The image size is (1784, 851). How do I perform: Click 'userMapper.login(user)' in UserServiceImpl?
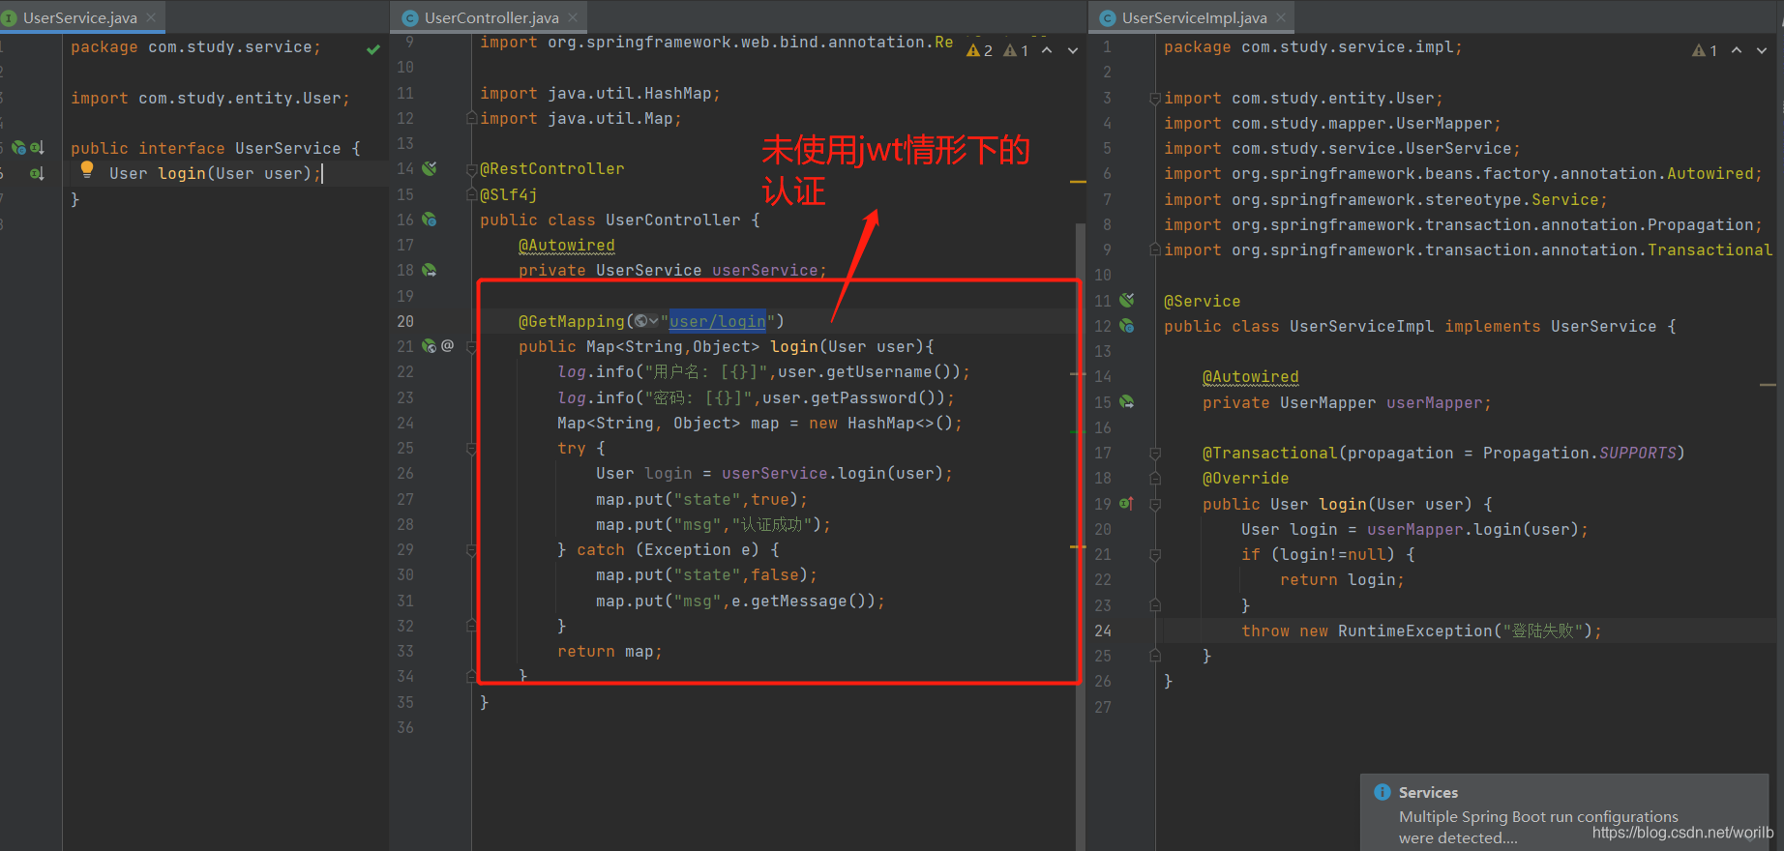tap(1472, 529)
